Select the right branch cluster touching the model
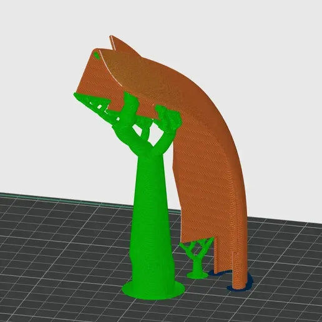 [x=169, y=117]
